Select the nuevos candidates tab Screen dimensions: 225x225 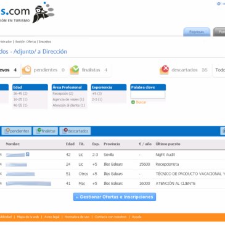(9, 70)
